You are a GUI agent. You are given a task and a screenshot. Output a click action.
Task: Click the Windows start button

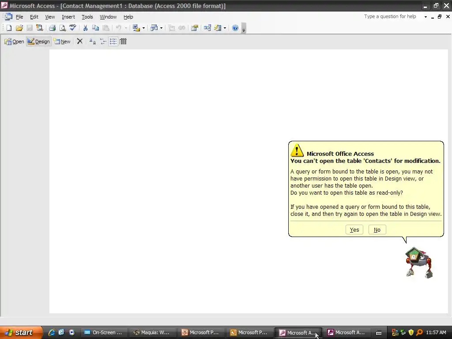tap(21, 332)
